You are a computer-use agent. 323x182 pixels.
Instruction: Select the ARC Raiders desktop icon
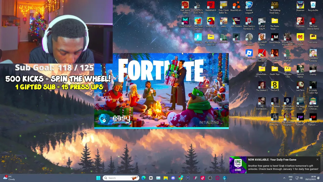pyautogui.click(x=236, y=22)
